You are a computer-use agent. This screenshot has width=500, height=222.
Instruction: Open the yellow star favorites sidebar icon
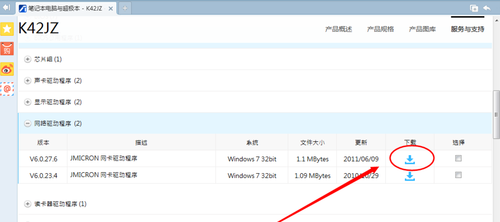7,29
